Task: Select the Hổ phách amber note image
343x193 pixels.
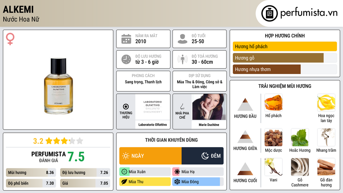Action: [x=273, y=103]
